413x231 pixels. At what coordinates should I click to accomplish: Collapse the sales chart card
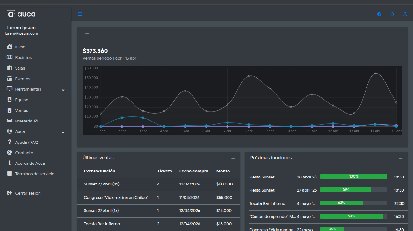pos(87,33)
